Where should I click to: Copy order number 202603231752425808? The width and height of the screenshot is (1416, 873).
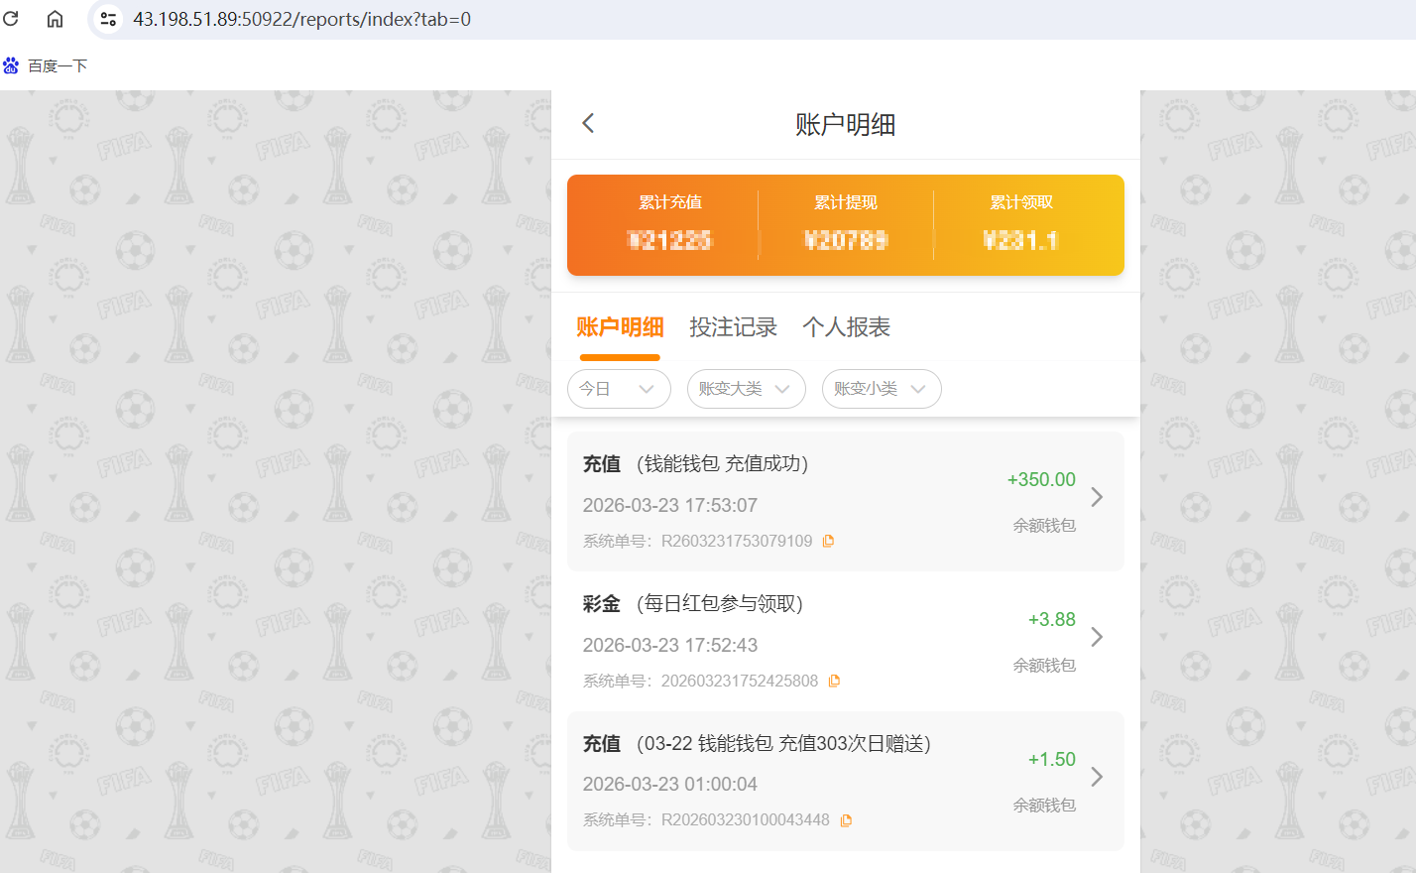[834, 681]
